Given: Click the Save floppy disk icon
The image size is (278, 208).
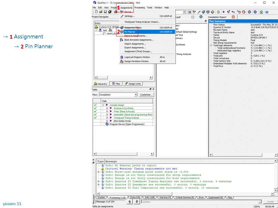Looking at the screenshot, I should pos(105,12).
